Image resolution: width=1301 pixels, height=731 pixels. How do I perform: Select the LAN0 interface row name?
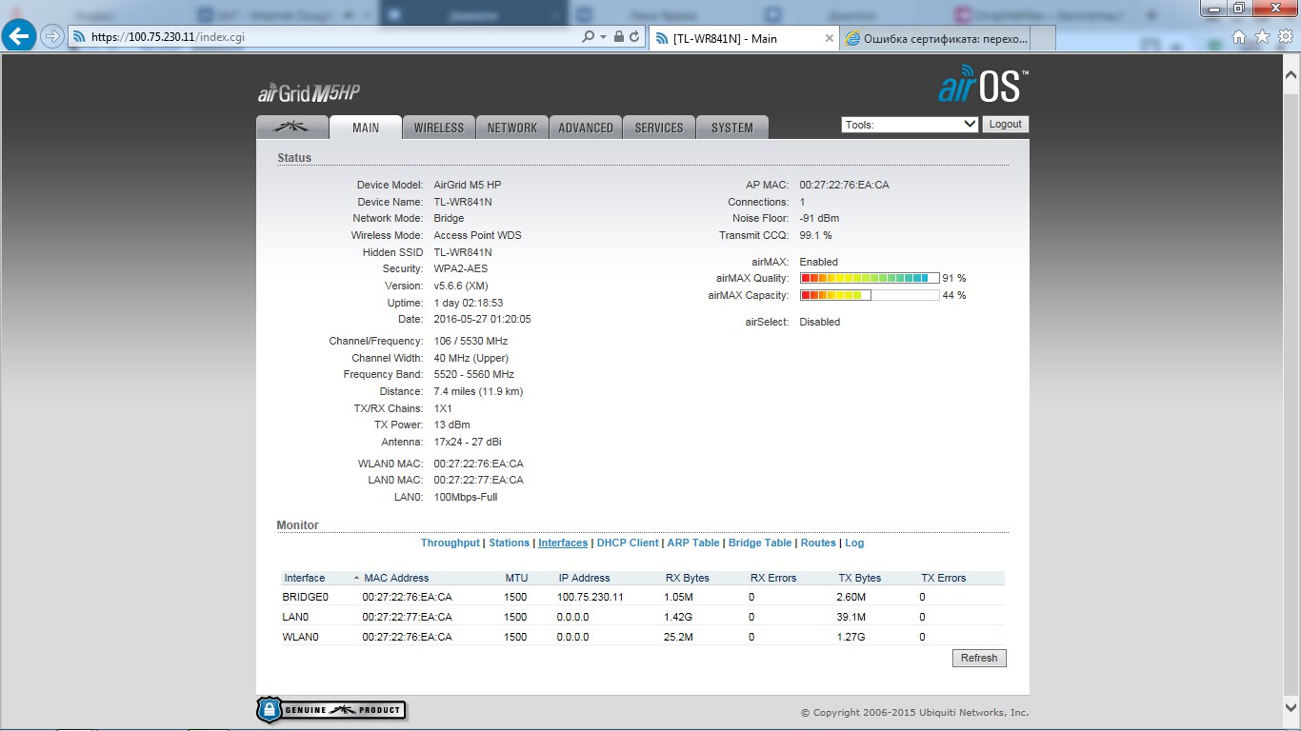click(x=295, y=617)
